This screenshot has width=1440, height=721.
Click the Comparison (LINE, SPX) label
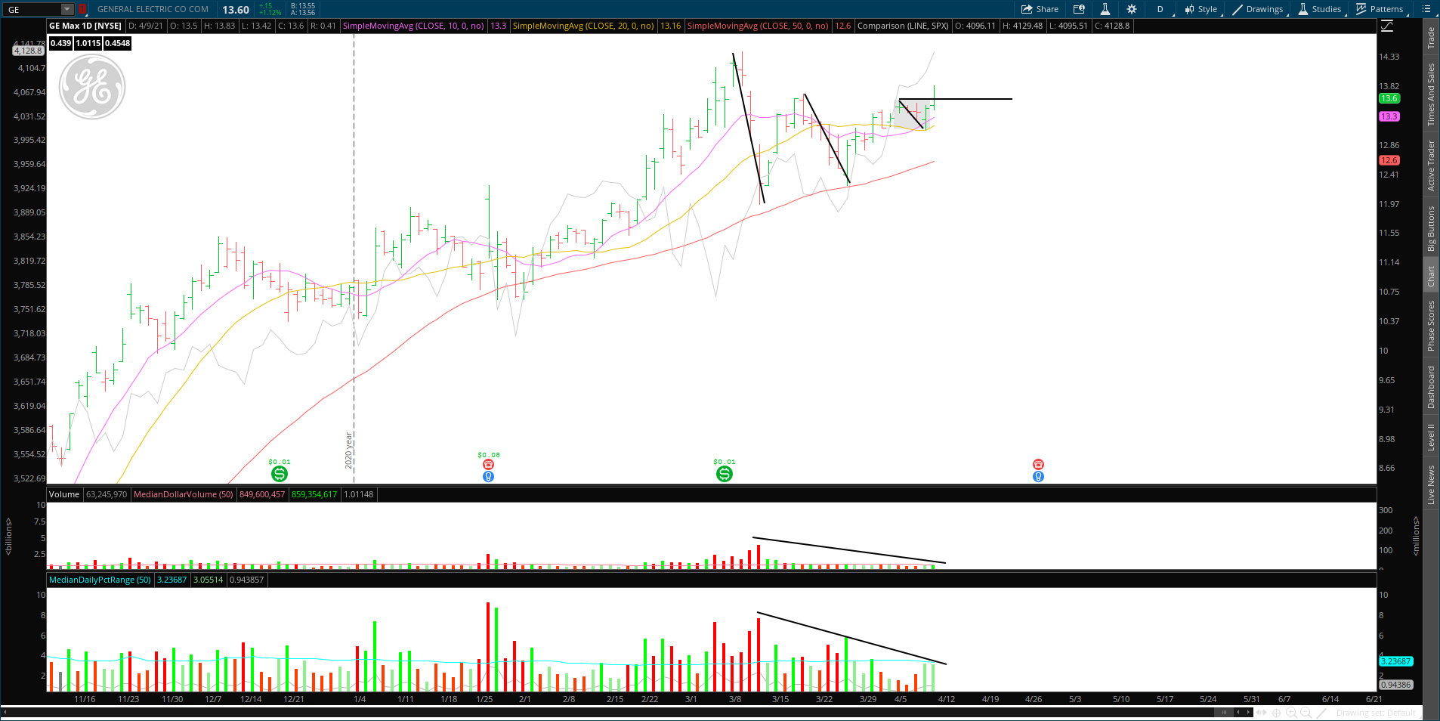pyautogui.click(x=903, y=26)
